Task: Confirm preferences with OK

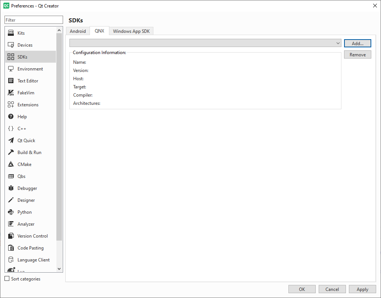Action: 302,289
